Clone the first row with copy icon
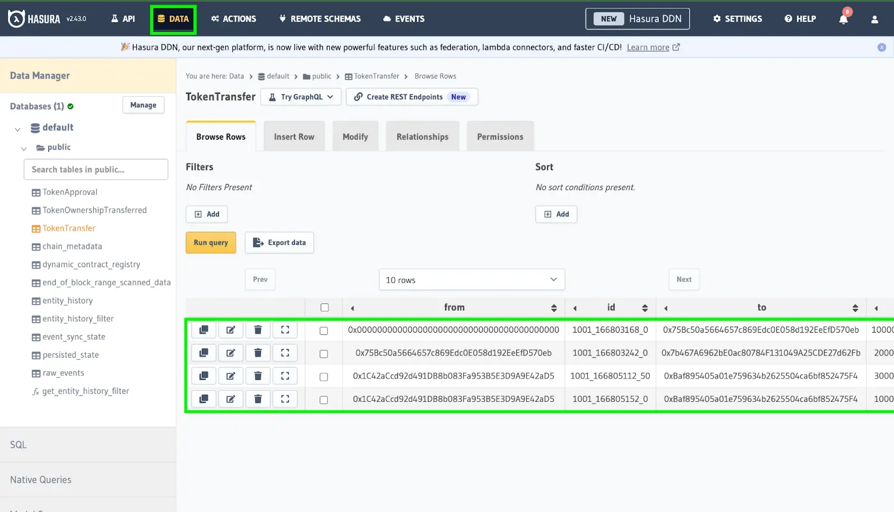This screenshot has width=894, height=512. coord(204,330)
